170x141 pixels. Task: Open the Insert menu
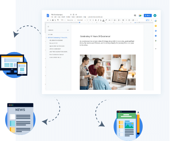coord(63,17)
